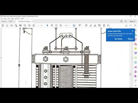The width and height of the screenshot is (138, 103).
Task: Select the Transformer Design document tab
Action: 24,21
